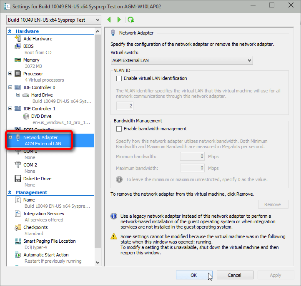This screenshot has height=286, width=301.
Task: Select the Add Hardware item
Action: 38,39
